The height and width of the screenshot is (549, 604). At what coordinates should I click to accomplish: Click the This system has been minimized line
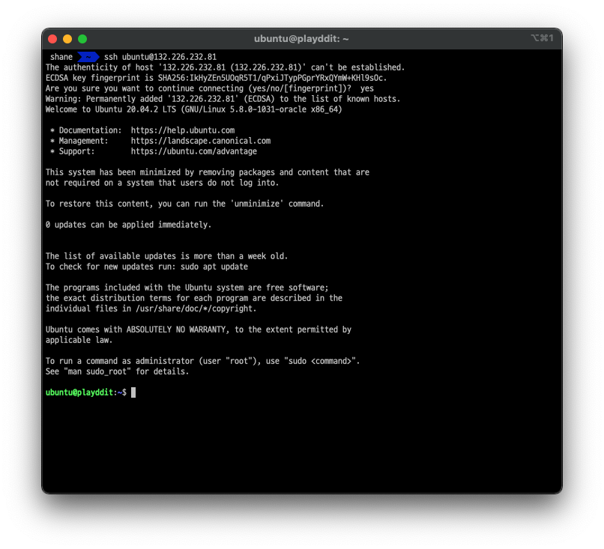click(208, 172)
